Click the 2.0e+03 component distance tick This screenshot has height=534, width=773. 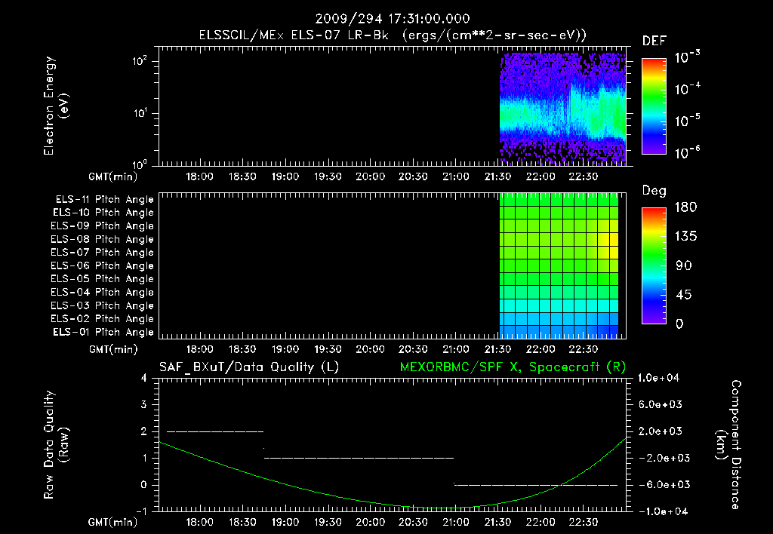pyautogui.click(x=660, y=431)
